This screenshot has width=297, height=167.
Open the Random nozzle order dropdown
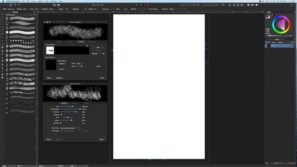tap(97, 54)
